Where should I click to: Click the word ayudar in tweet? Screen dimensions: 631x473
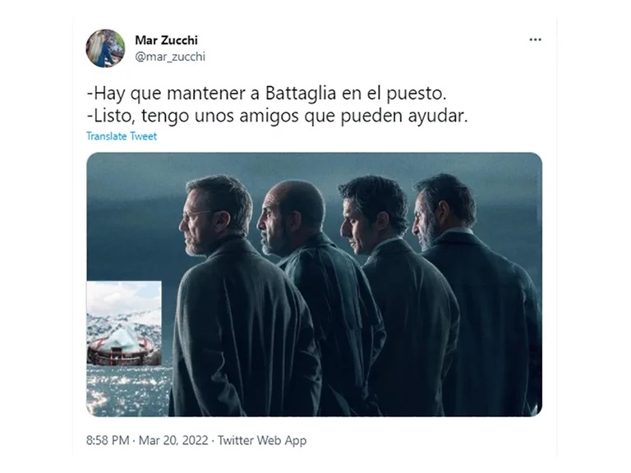pos(438,117)
